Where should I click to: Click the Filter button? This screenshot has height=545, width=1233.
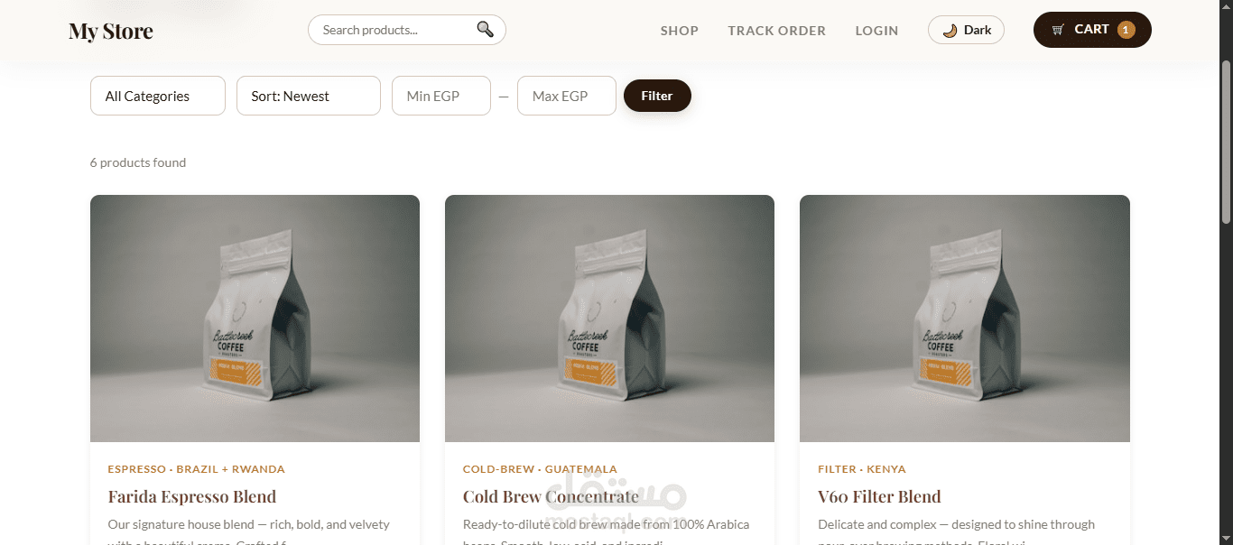click(x=657, y=96)
